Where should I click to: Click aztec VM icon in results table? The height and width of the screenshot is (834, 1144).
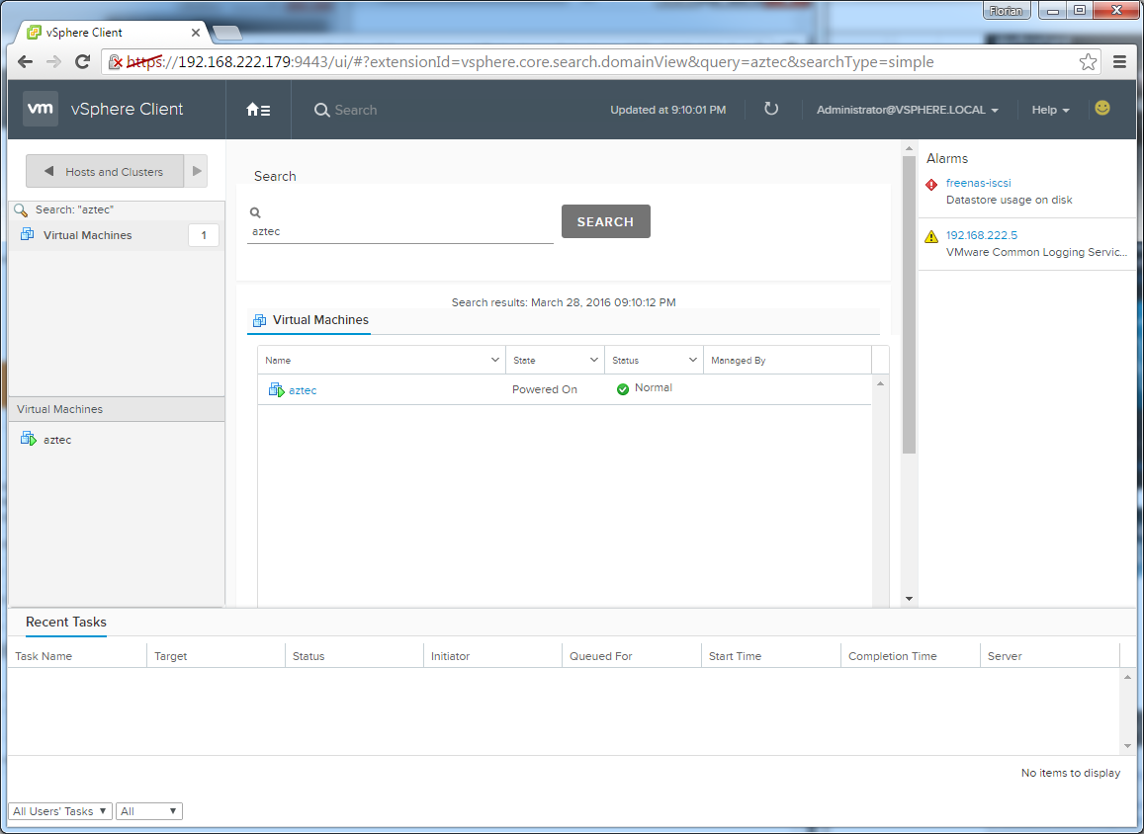point(277,390)
